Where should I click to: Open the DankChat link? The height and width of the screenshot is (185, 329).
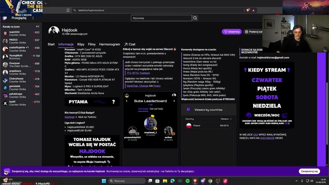tap(132, 86)
